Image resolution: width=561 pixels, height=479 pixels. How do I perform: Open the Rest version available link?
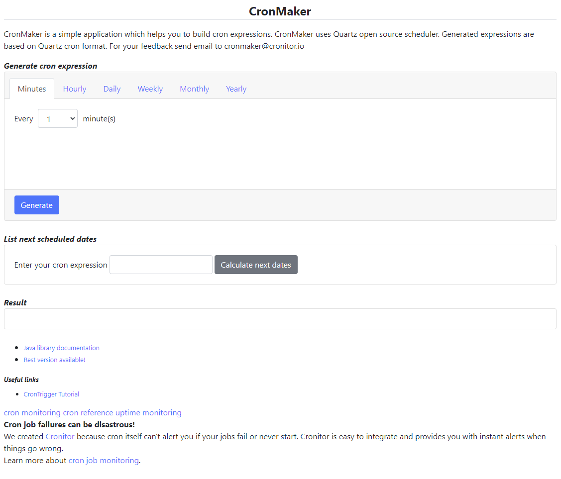point(54,360)
